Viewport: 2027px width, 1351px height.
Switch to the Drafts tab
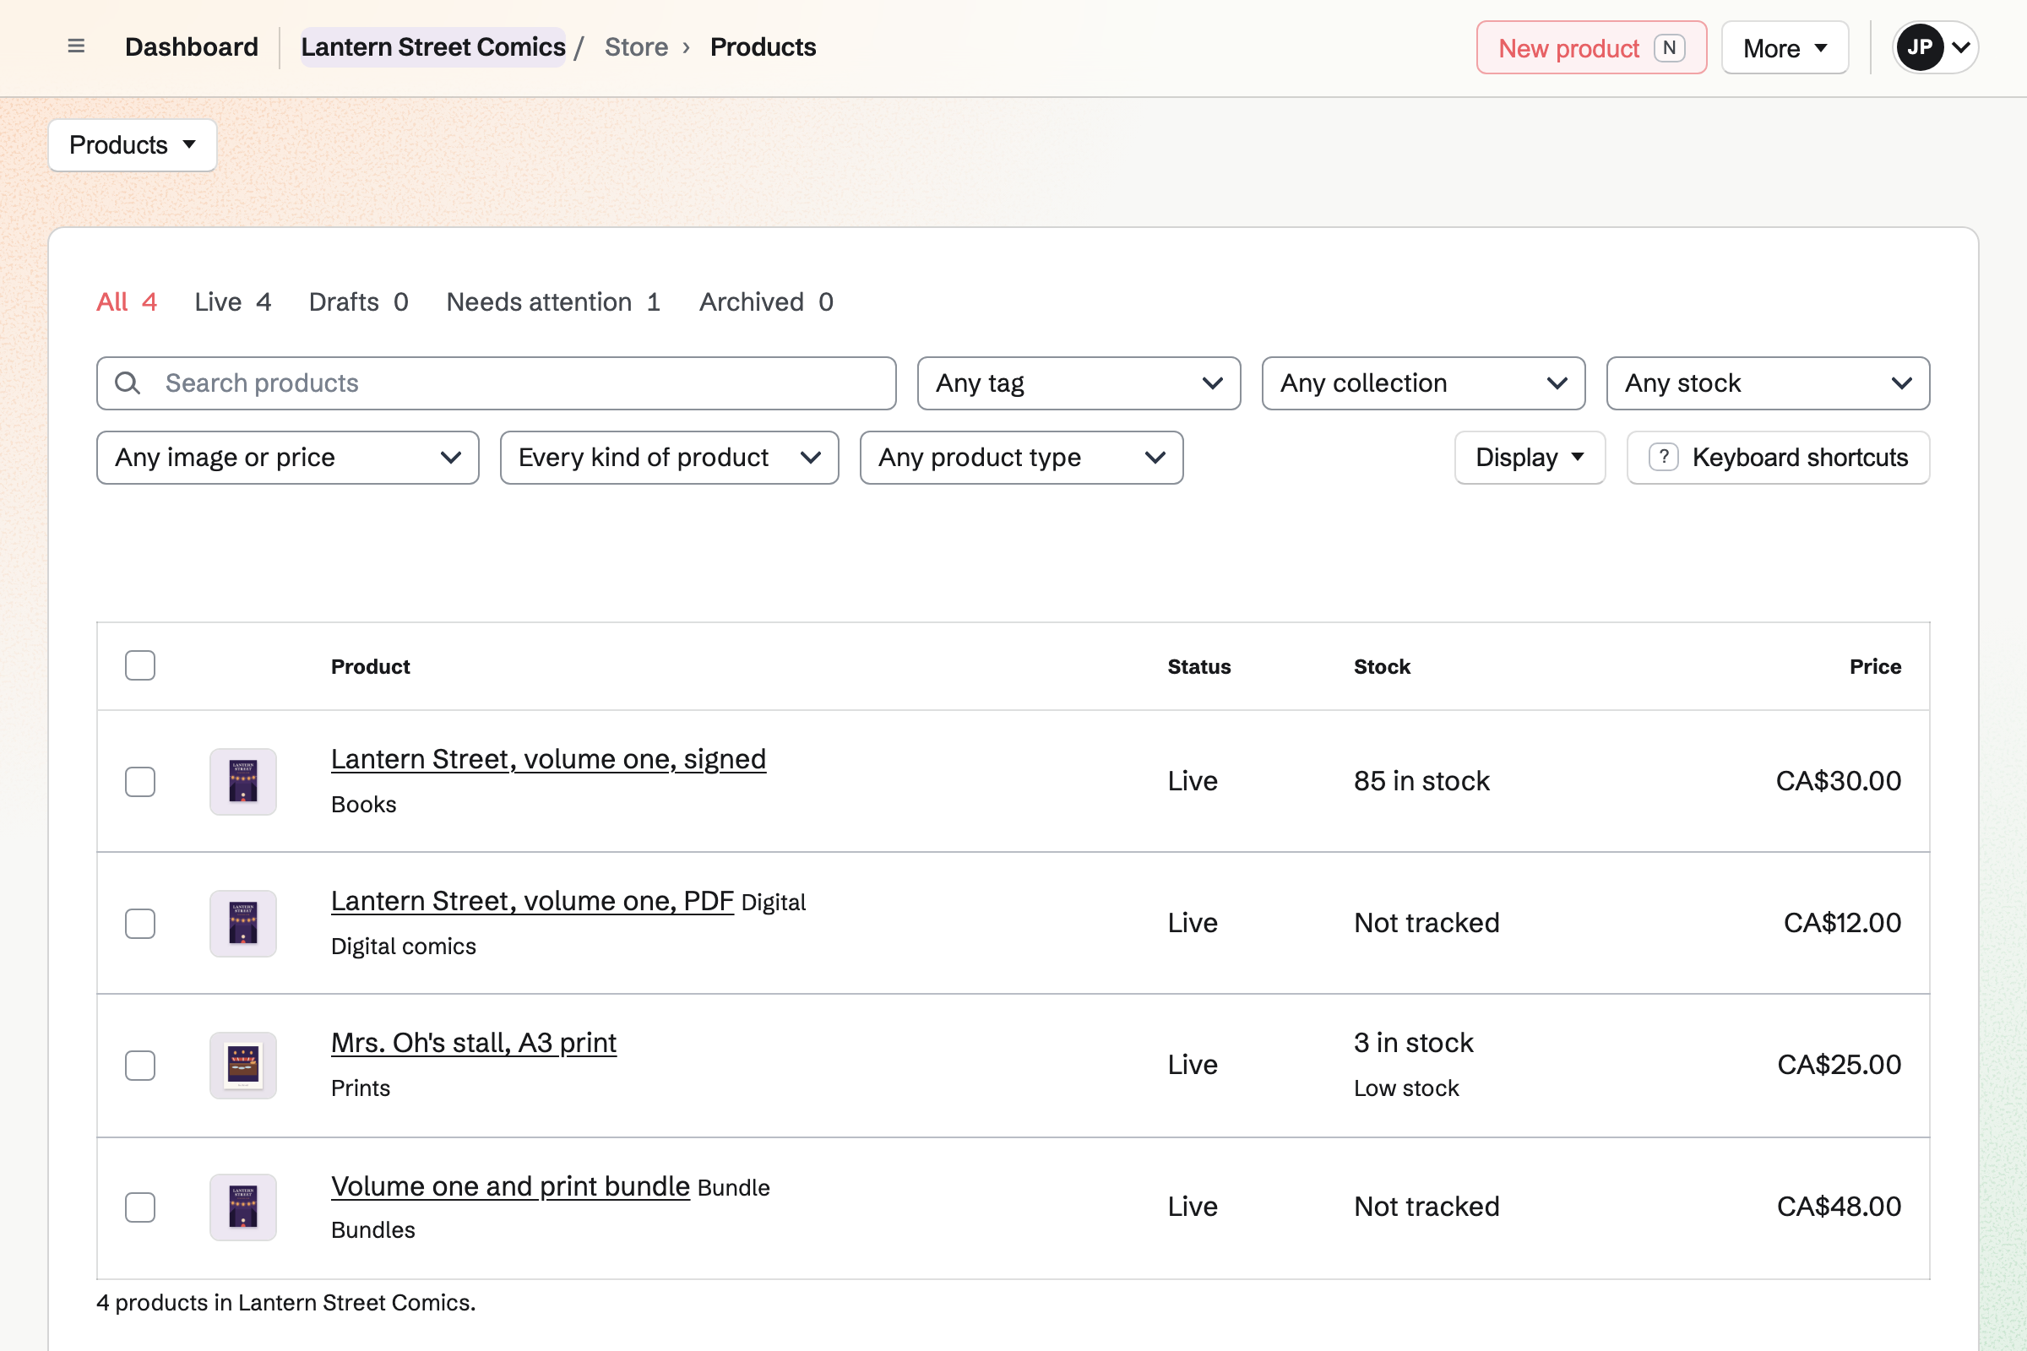point(358,301)
